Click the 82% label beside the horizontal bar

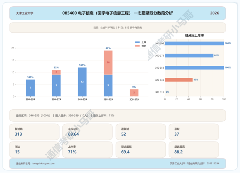(x=216, y=55)
